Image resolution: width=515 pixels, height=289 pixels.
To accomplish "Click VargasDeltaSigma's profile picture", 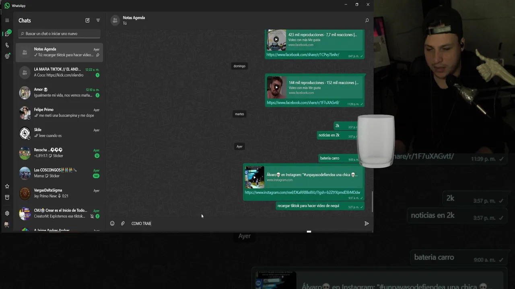I will [25, 193].
